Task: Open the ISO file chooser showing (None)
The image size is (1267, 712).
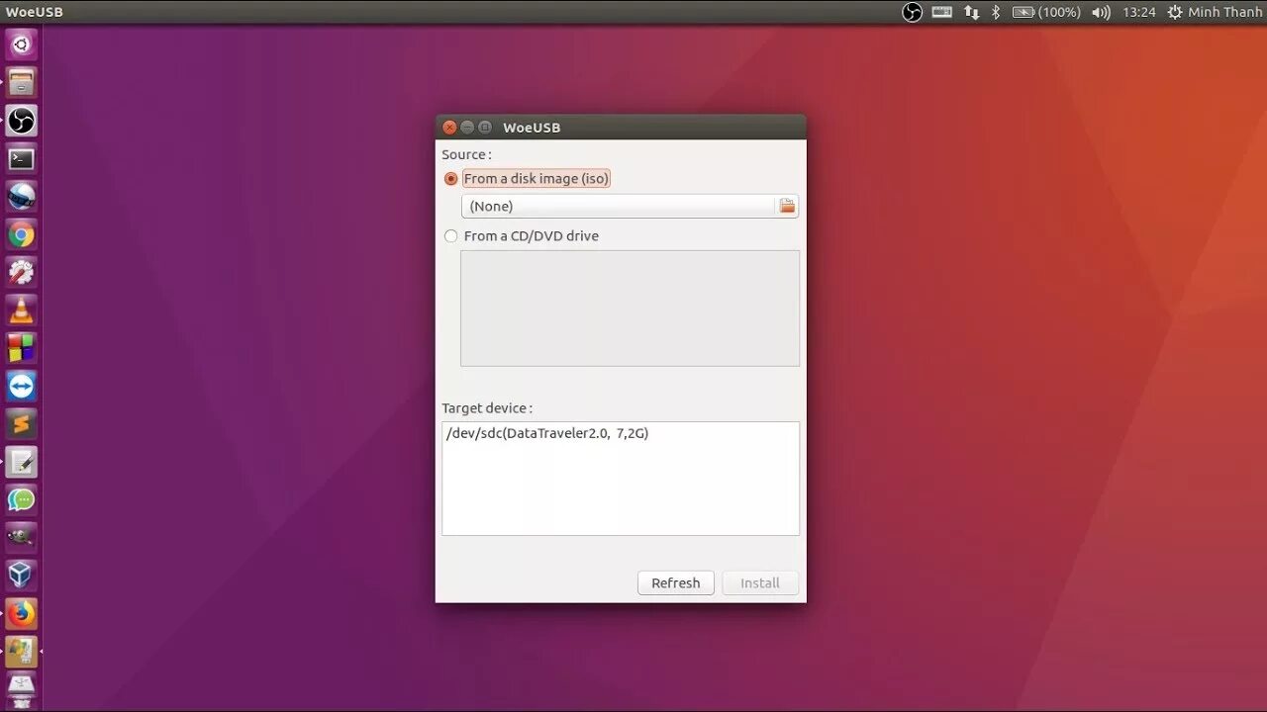Action: click(630, 206)
